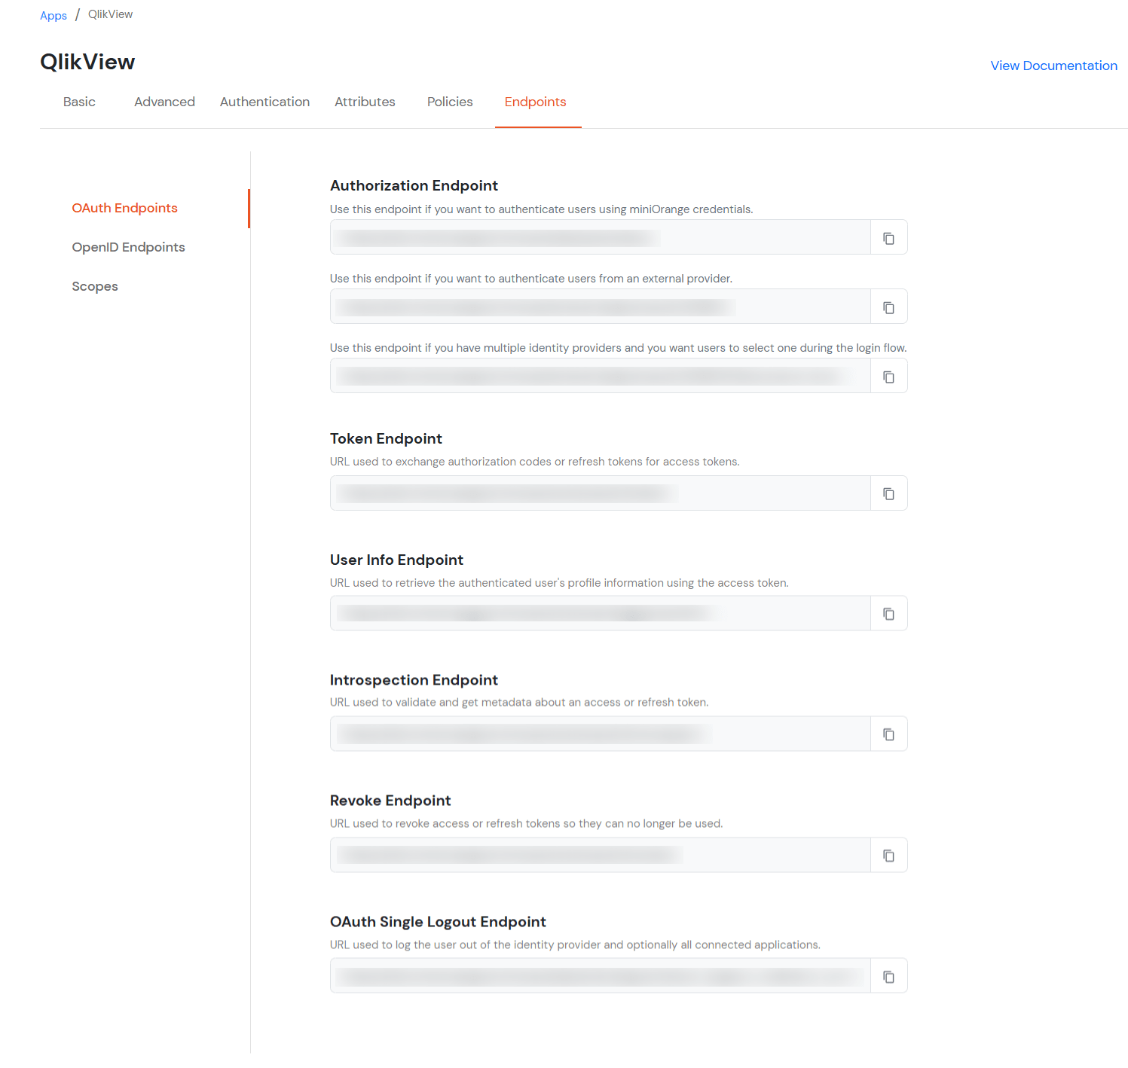Screen dimensions: 1128x1068
Task: Open OpenID Endpoints in the sidebar
Action: tap(128, 247)
